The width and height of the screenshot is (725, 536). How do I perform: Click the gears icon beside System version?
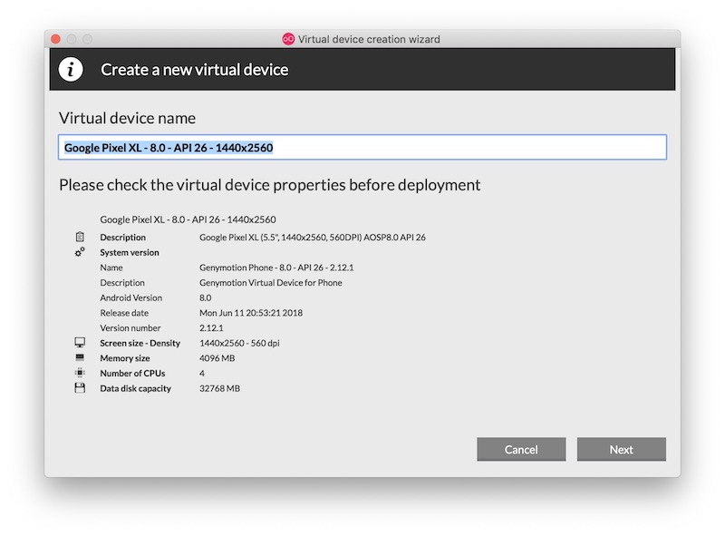pos(80,252)
